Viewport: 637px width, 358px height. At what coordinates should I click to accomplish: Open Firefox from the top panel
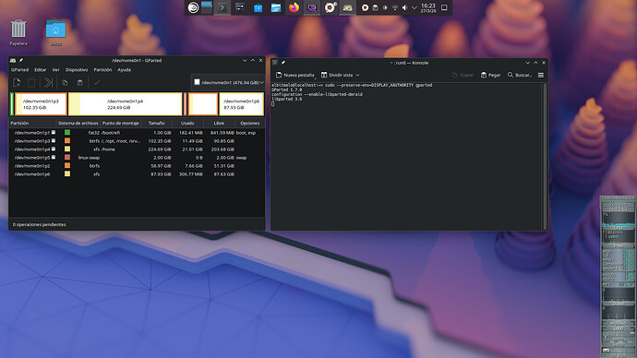tap(294, 7)
